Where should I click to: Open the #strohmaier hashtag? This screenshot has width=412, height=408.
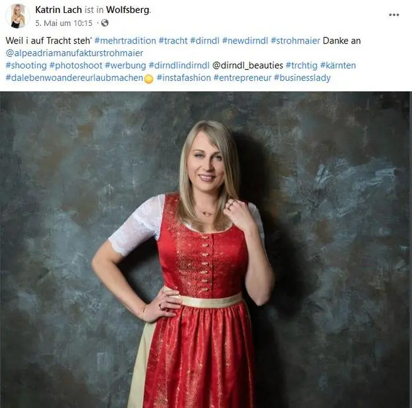pyautogui.click(x=295, y=41)
